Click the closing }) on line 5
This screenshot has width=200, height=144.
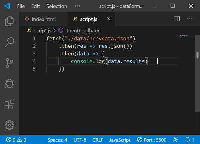pyautogui.click(x=62, y=69)
